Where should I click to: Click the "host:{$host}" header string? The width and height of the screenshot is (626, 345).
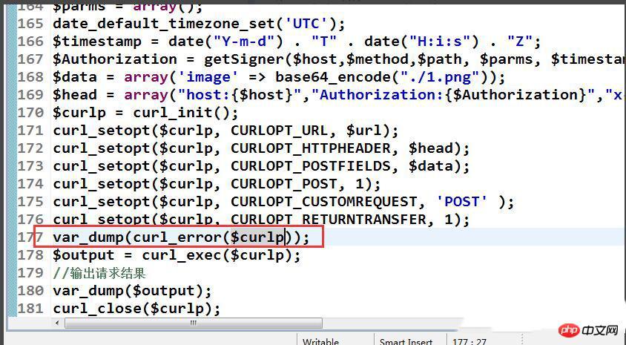click(239, 95)
